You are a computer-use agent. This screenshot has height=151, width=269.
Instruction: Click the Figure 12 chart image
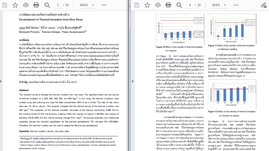point(232,94)
